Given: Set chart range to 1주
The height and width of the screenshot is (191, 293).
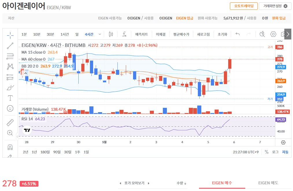Looking at the screenshot, I should [78, 152].
